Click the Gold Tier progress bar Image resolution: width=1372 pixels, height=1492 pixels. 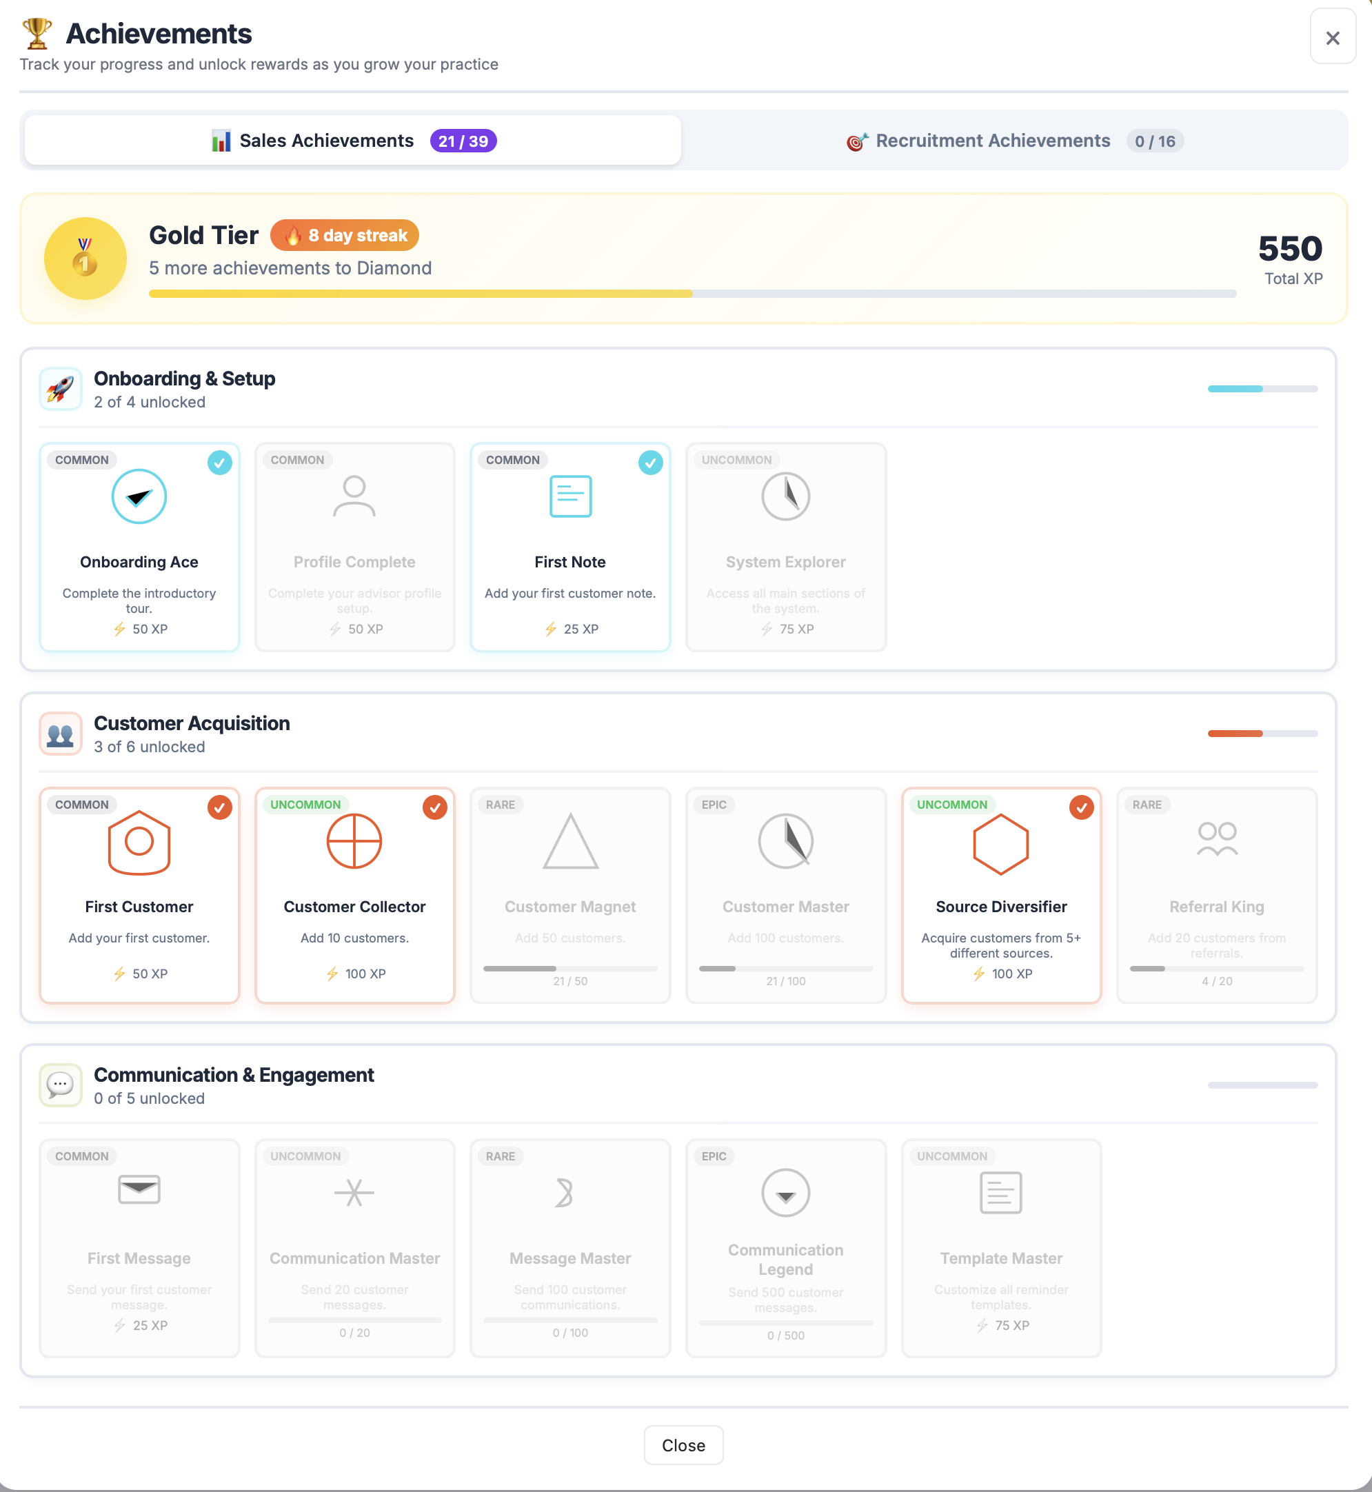click(x=692, y=294)
